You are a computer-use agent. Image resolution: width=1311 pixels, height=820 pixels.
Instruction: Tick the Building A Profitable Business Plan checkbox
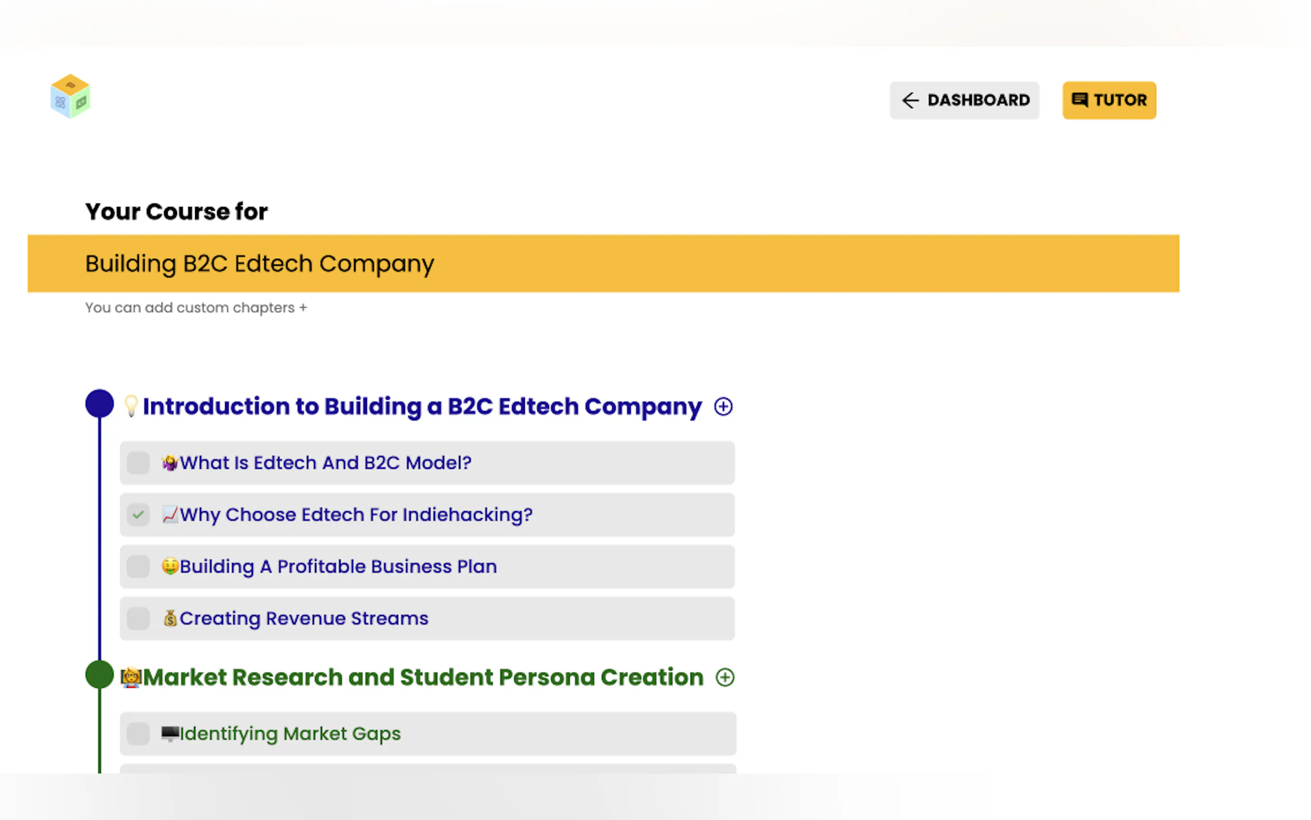[x=138, y=566]
